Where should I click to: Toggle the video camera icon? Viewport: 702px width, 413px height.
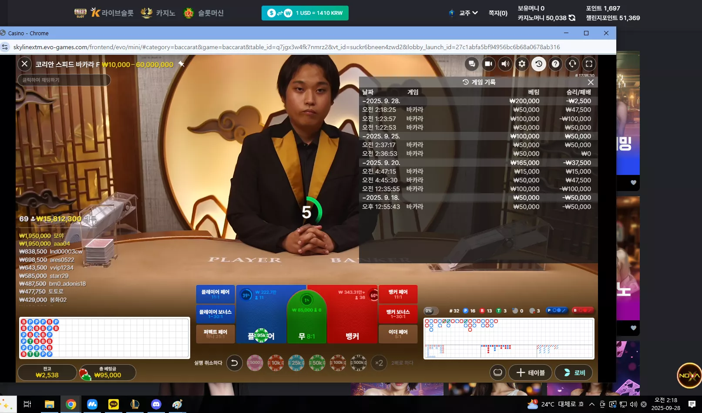coord(488,64)
